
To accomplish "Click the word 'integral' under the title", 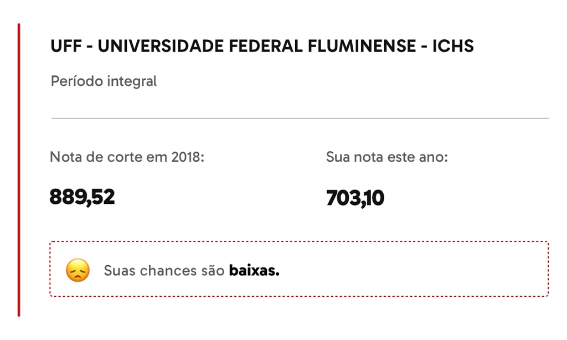I will [132, 82].
